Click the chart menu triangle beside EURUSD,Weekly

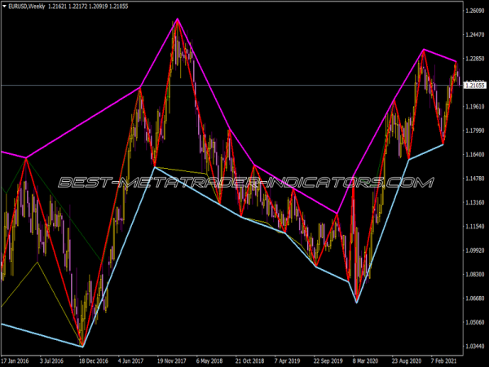coord(4,7)
